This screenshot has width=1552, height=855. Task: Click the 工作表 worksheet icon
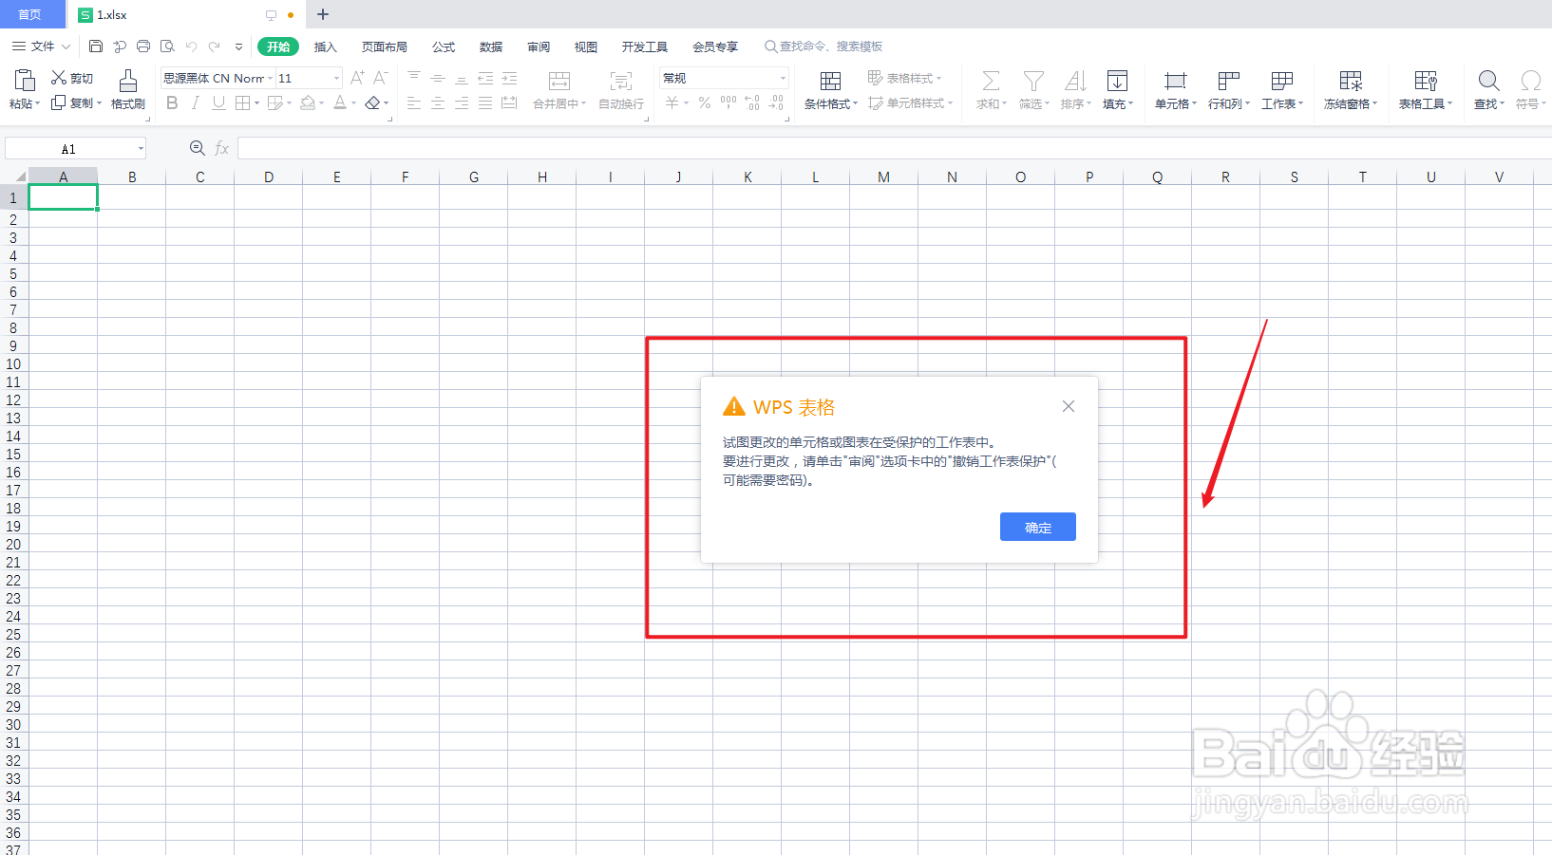point(1282,80)
